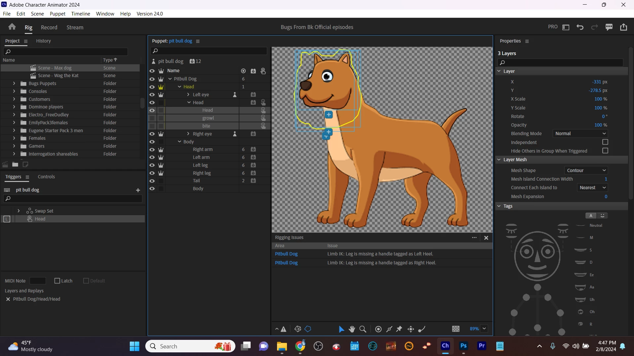The height and width of the screenshot is (356, 634).
Task: Open the Blending Mode dropdown
Action: tap(580, 133)
